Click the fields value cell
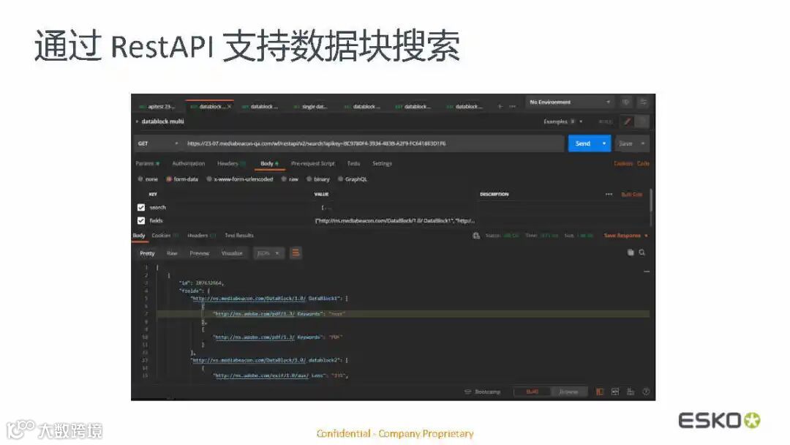This screenshot has width=790, height=445. pos(394,221)
